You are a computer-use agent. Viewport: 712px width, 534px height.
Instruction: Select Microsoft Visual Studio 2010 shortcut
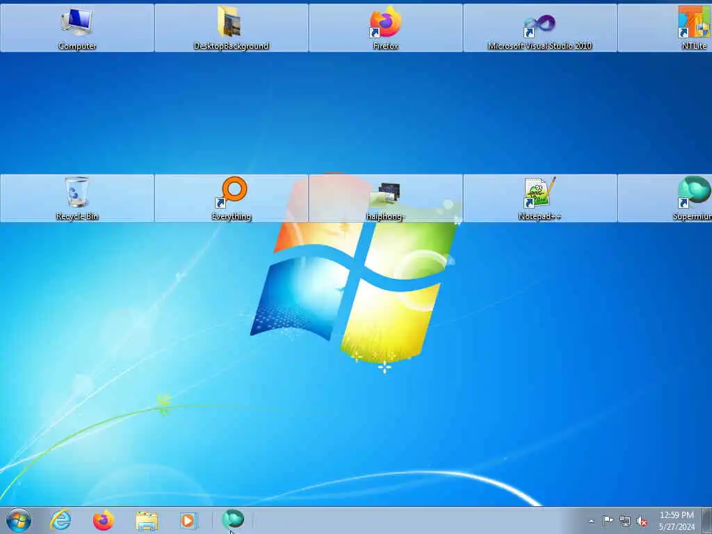coord(540,28)
